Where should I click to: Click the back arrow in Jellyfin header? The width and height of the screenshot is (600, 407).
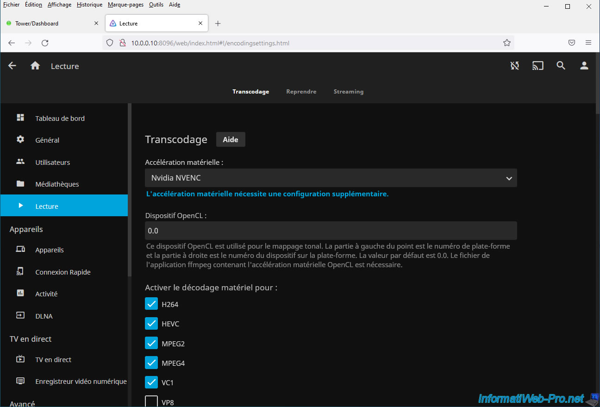click(x=12, y=66)
